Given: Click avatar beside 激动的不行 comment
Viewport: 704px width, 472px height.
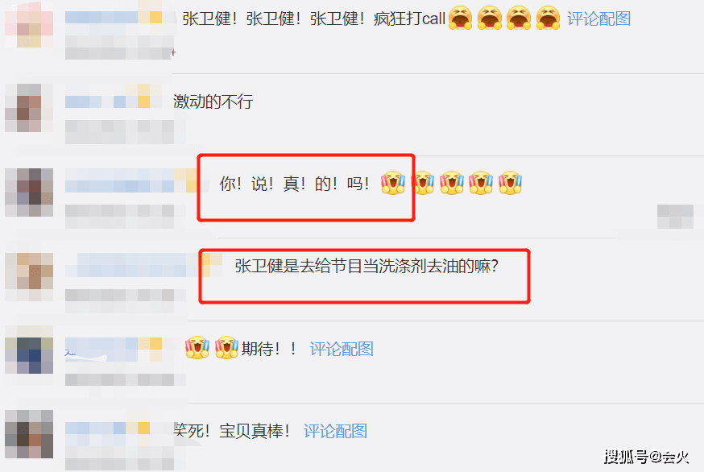Looking at the screenshot, I should point(29,108).
